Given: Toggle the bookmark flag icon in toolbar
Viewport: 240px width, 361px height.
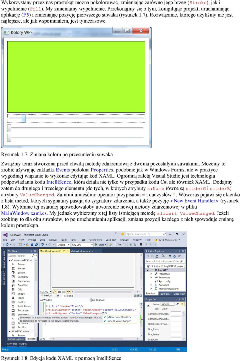Looking at the screenshot, I should tap(140, 245).
